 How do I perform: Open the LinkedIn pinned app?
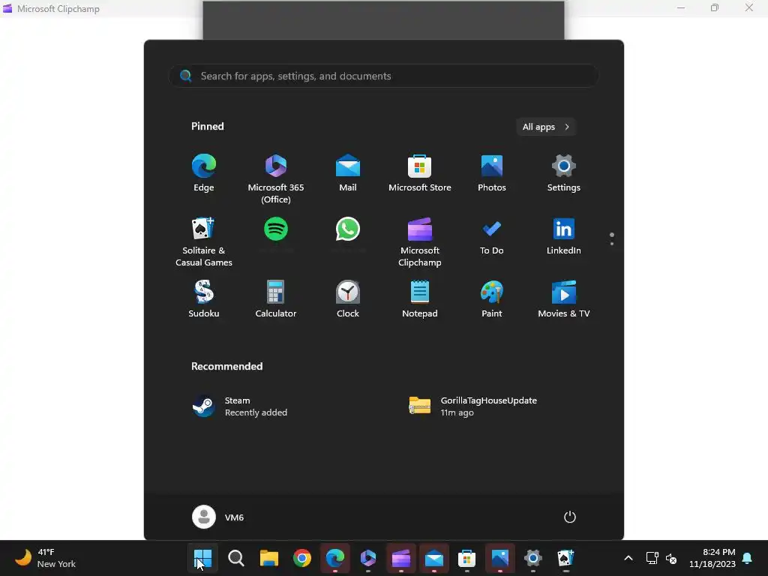click(564, 236)
